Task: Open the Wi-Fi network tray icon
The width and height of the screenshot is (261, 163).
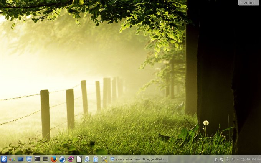Action: [233, 160]
